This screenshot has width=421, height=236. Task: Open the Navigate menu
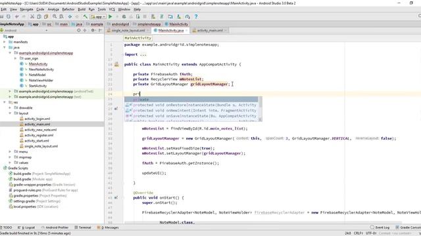tap(26, 9)
